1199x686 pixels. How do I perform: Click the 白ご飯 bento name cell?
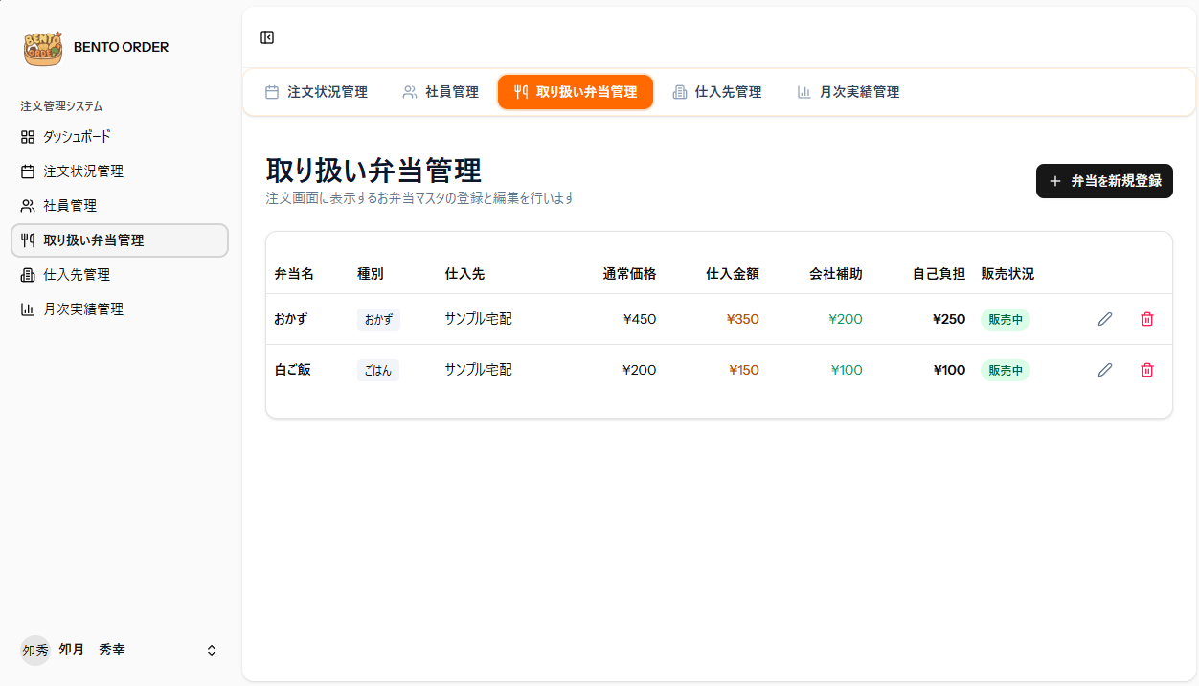[293, 370]
